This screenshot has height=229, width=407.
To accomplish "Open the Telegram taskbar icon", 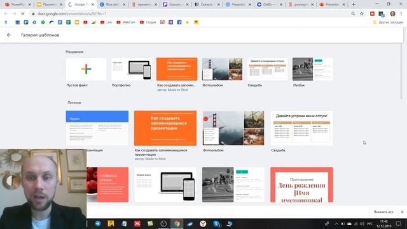I will (98, 223).
